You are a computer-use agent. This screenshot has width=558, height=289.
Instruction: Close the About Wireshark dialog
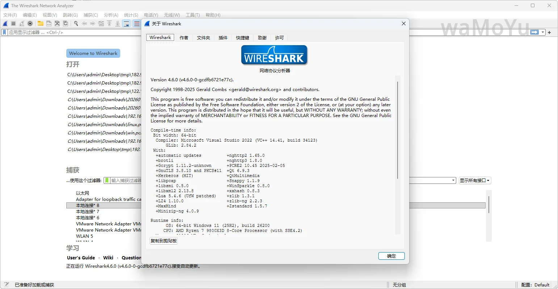[x=403, y=23]
